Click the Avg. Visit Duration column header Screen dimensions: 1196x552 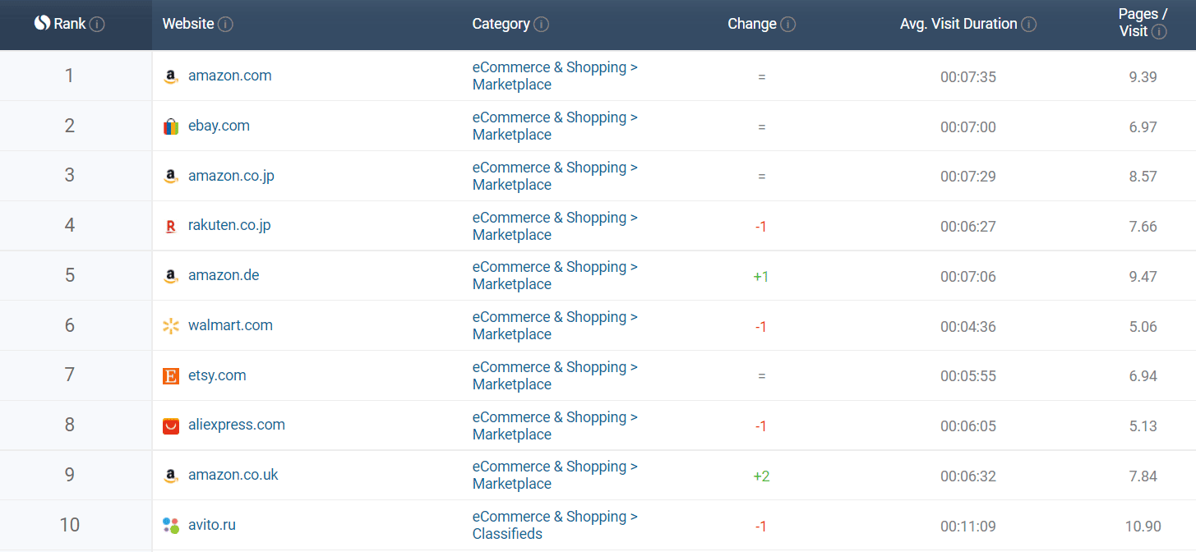point(958,24)
